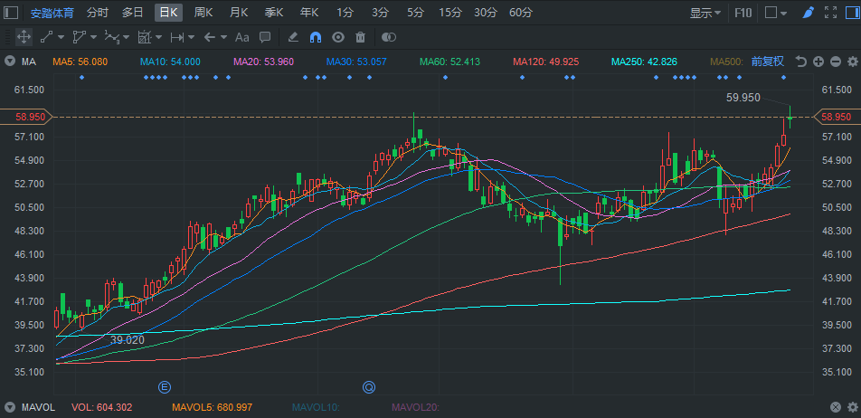Close the MAVOL volume panel
861x418 pixels.
[x=835, y=407]
